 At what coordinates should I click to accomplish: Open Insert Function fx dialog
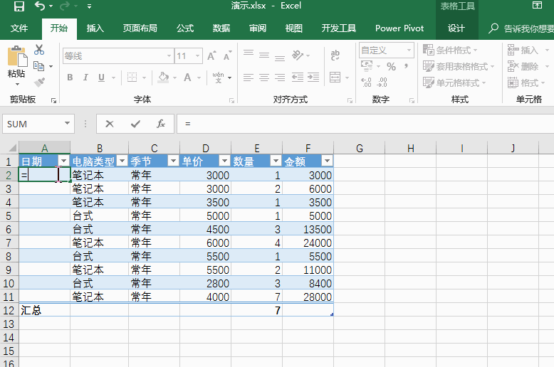(x=161, y=124)
